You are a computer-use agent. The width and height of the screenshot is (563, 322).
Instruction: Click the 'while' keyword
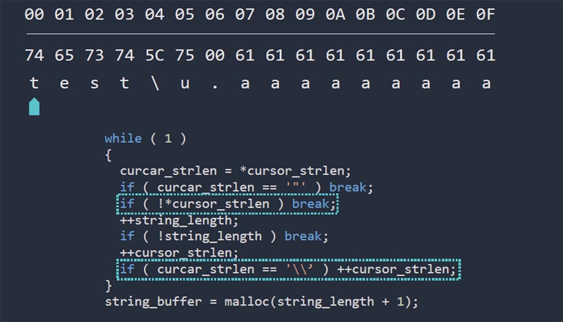pyautogui.click(x=123, y=138)
